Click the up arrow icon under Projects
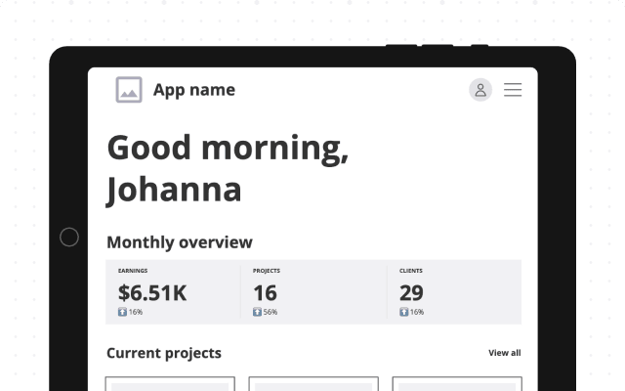The image size is (625, 391). pyautogui.click(x=257, y=312)
